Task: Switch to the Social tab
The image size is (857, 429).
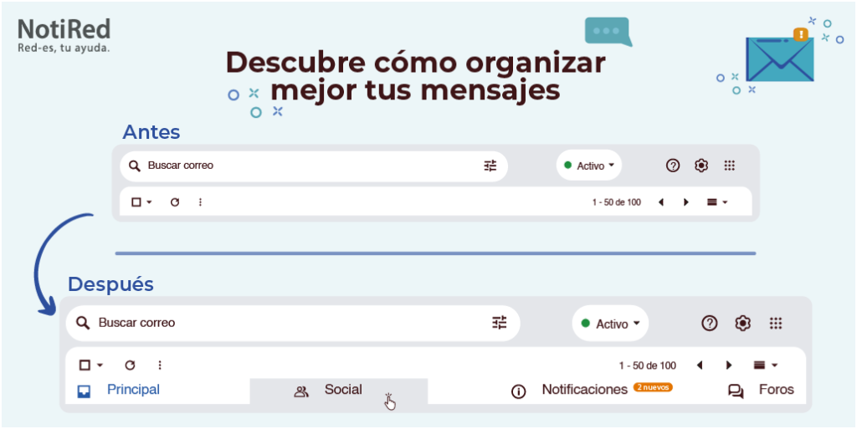Action: [x=339, y=391]
